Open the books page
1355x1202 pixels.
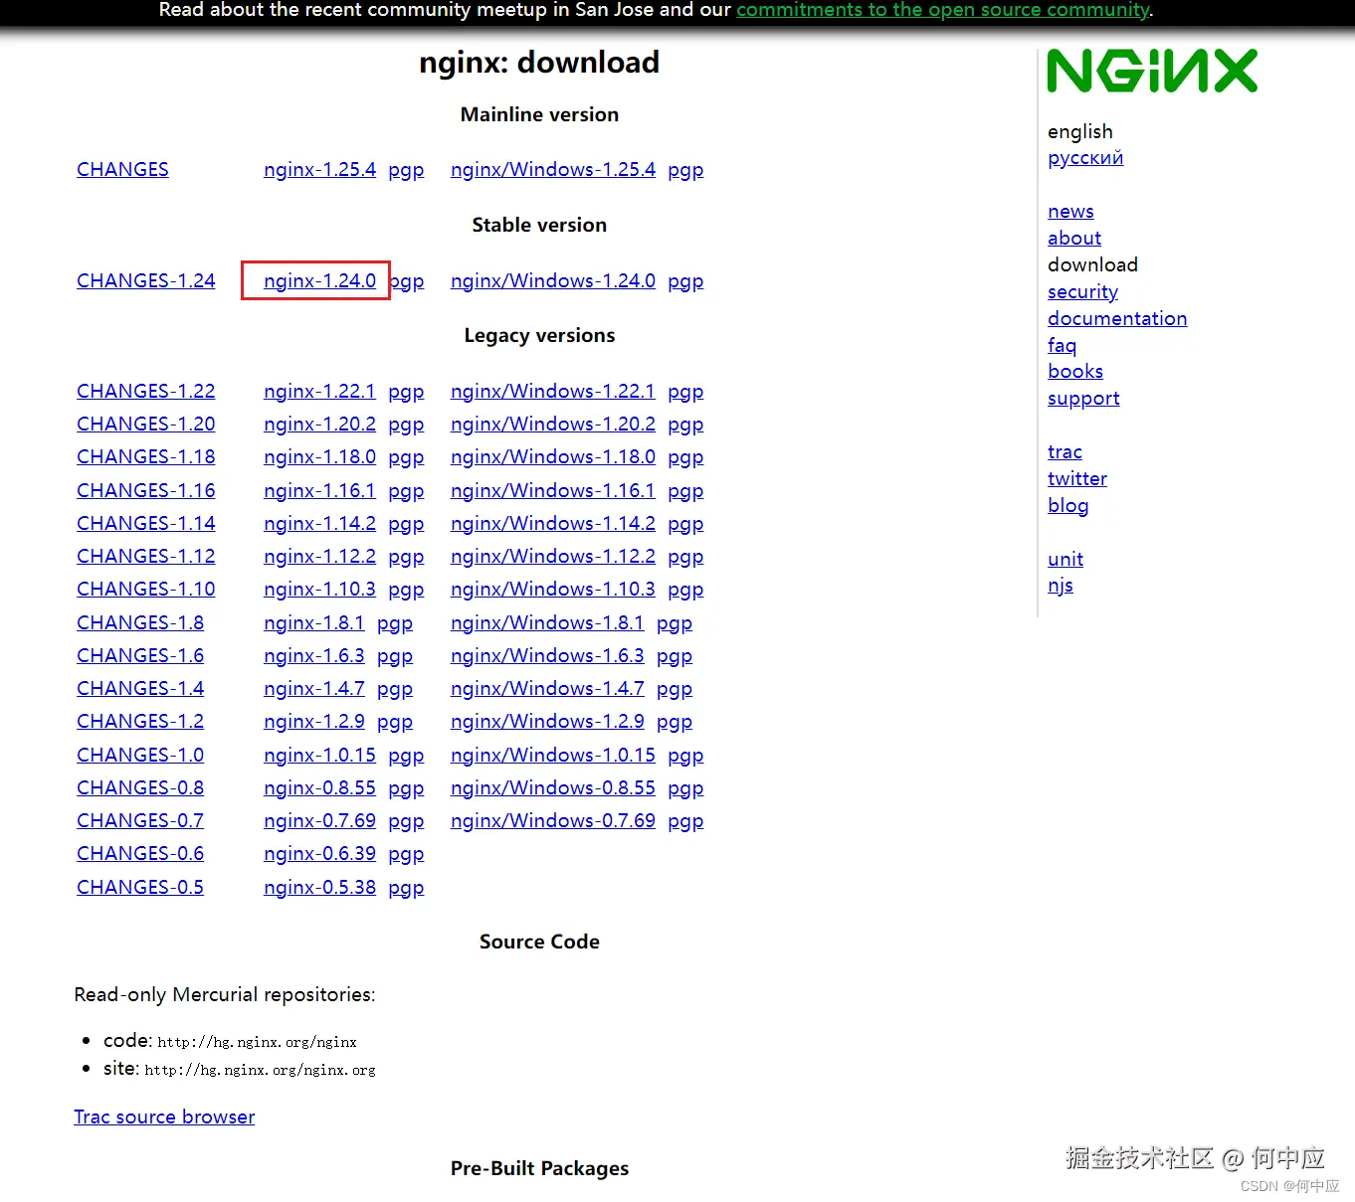(x=1075, y=372)
